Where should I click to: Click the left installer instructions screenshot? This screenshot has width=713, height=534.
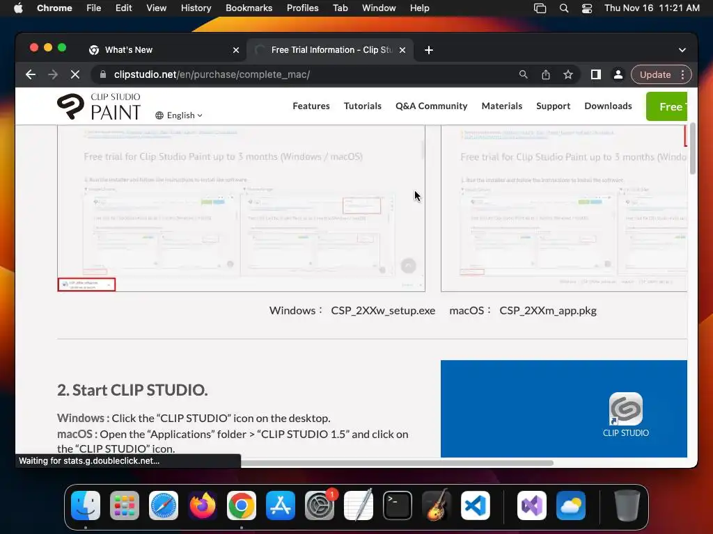241,209
